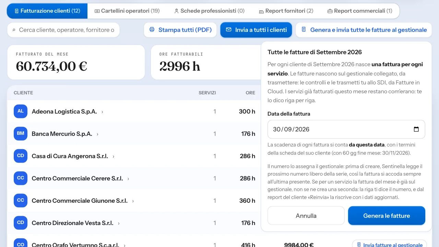The width and height of the screenshot is (439, 247).
Task: Open the Schede professionisti tab
Action: point(210,11)
